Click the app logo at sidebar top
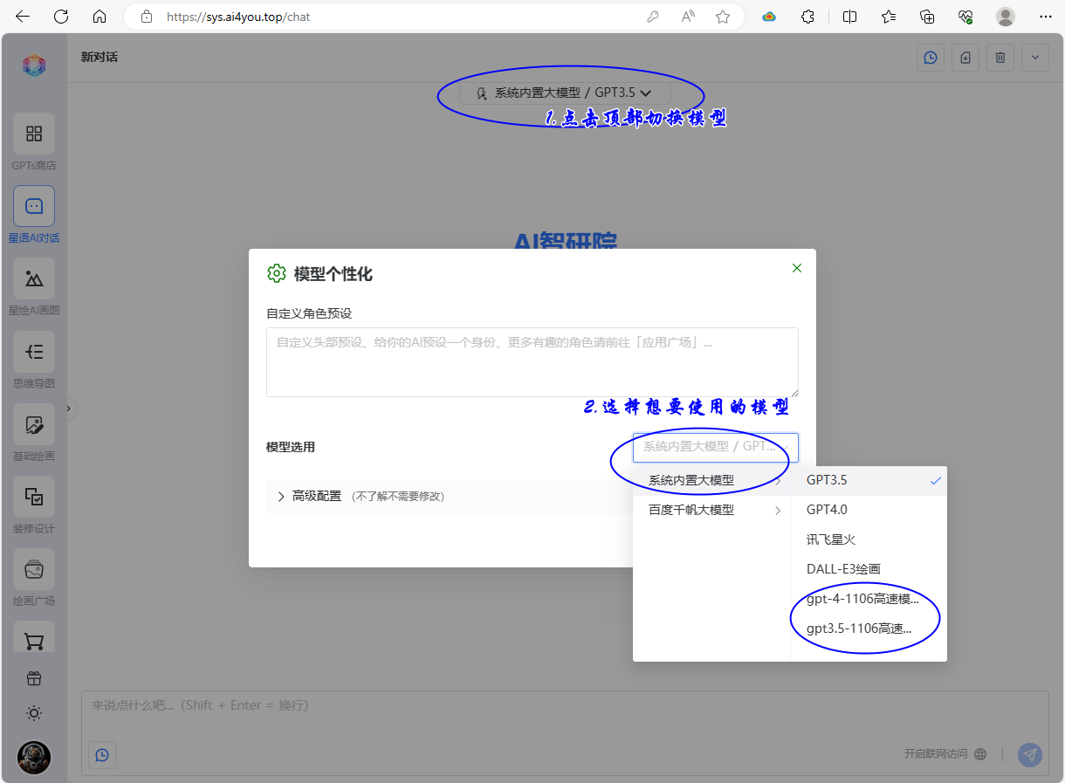 (x=34, y=65)
